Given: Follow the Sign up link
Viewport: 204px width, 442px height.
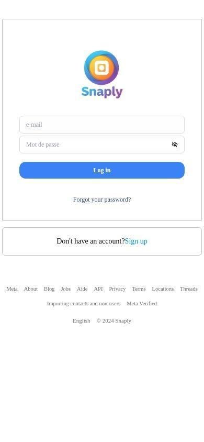Looking at the screenshot, I should click(136, 241).
